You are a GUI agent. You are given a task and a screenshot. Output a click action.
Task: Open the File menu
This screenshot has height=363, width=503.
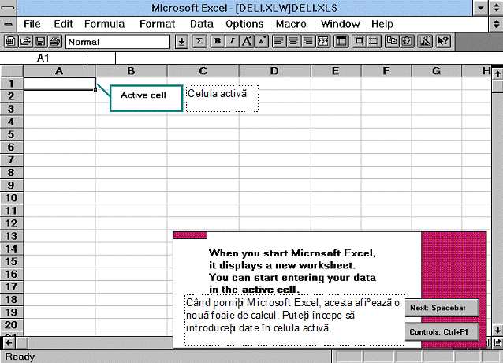click(32, 24)
